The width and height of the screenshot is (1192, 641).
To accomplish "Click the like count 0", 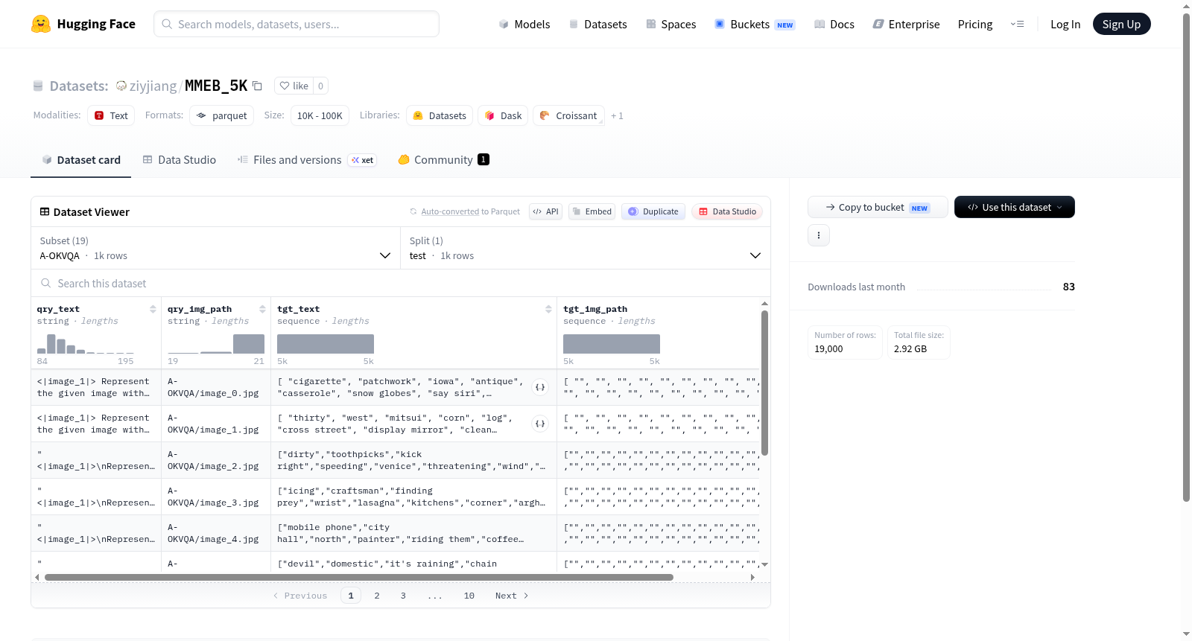I will tap(321, 86).
